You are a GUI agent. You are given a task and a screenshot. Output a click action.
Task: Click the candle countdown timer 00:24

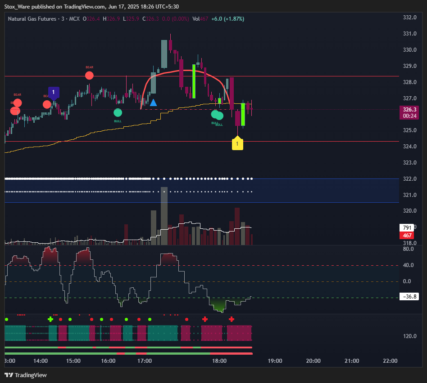[409, 116]
